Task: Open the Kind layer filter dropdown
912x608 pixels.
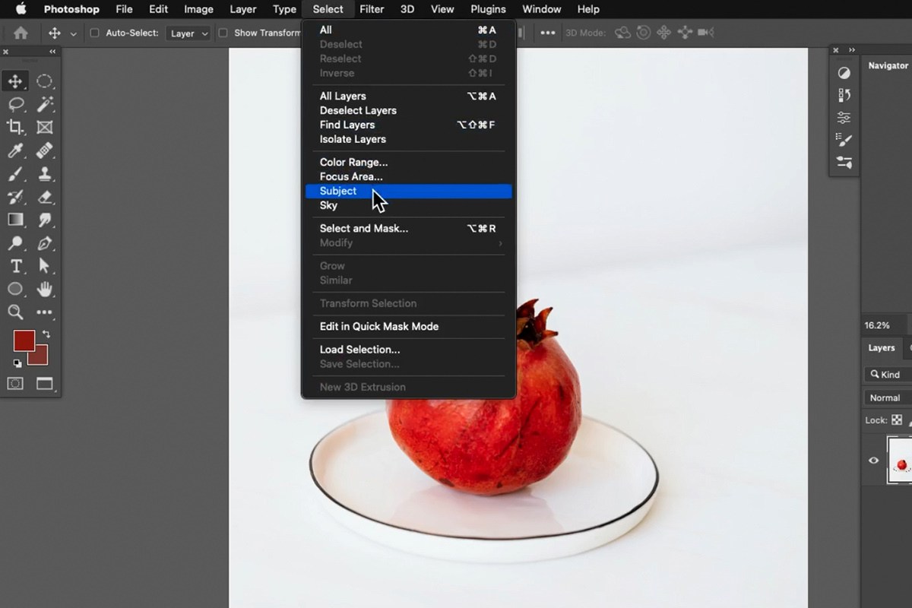Action: click(888, 375)
